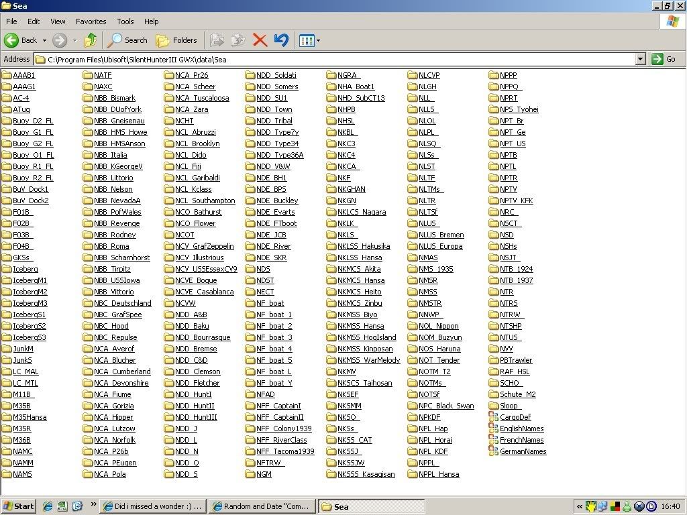687x515 pixels.
Task: Click the blue Undo arrow icon
Action: (281, 40)
